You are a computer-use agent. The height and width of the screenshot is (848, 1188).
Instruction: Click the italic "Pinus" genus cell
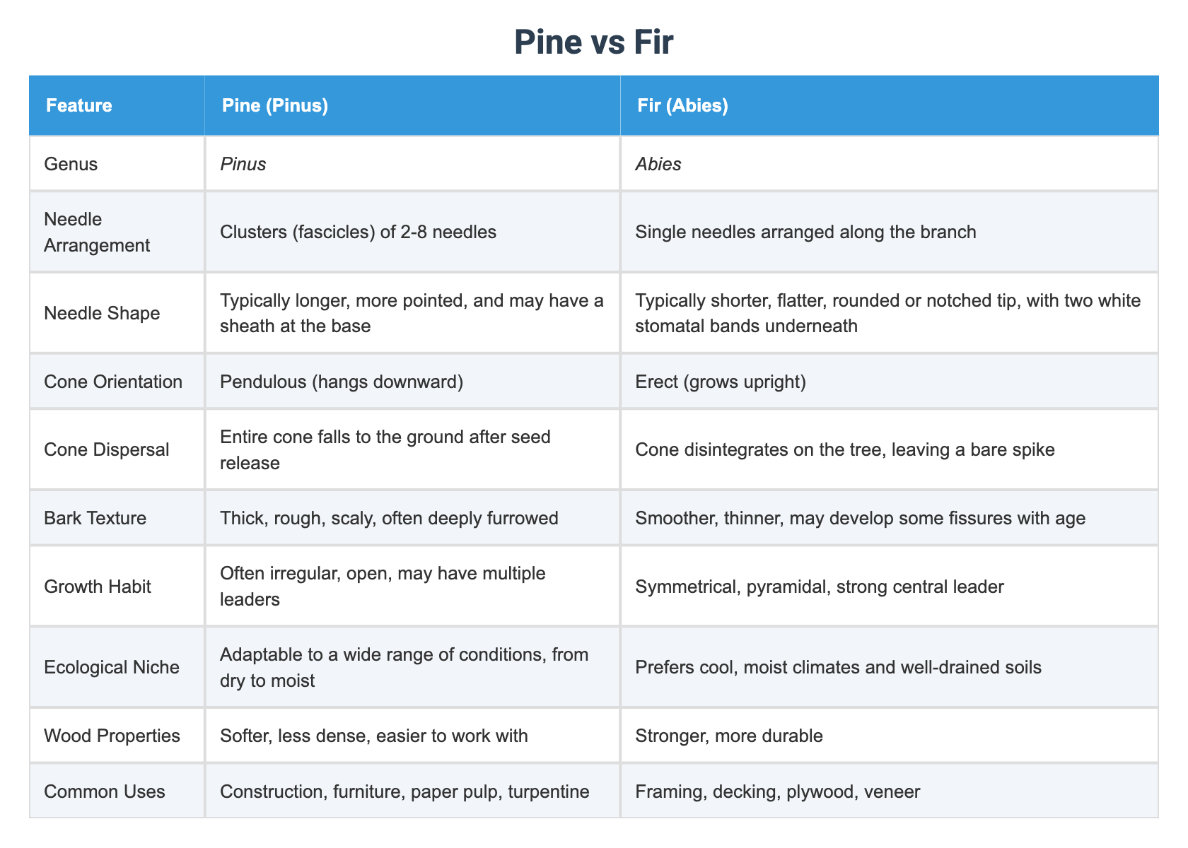pos(243,164)
